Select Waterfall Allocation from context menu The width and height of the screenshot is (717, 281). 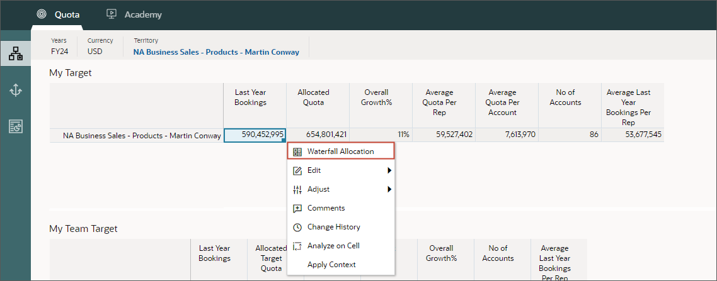[341, 152]
